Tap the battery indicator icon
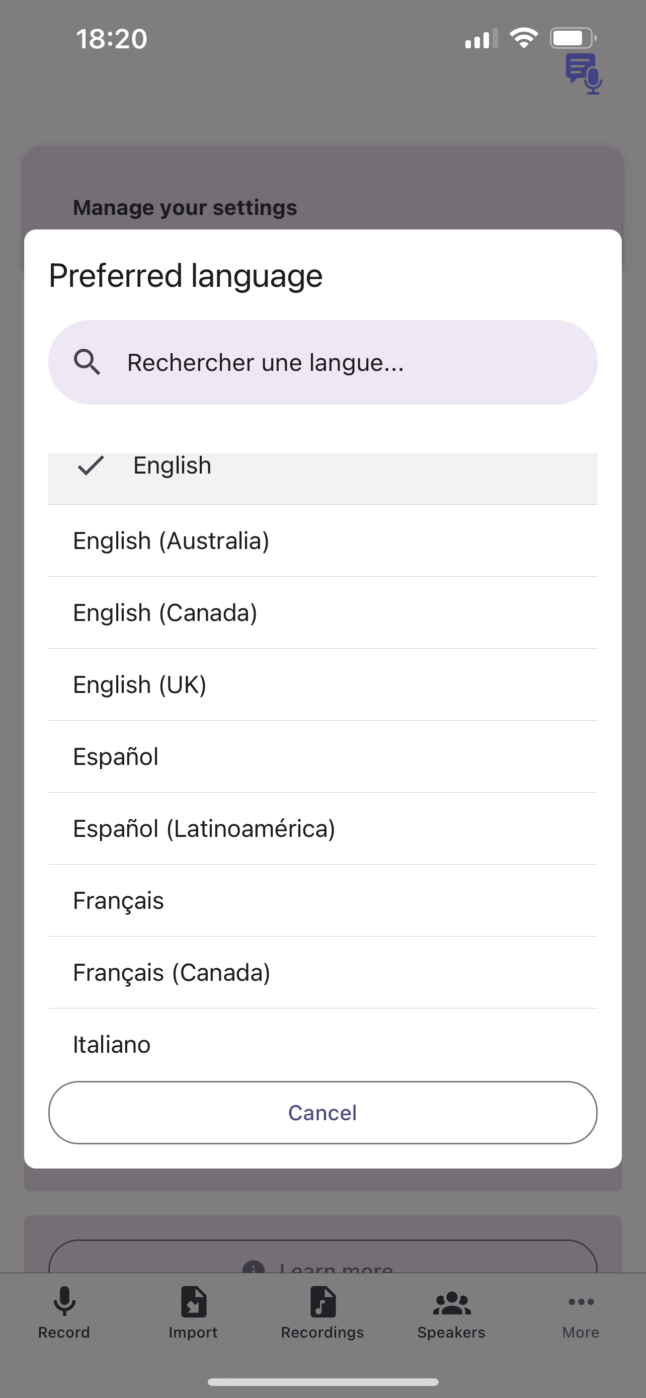The width and height of the screenshot is (646, 1398). 572,37
